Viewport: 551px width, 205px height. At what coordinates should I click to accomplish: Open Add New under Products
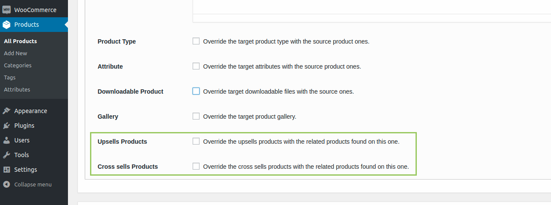[16, 54]
